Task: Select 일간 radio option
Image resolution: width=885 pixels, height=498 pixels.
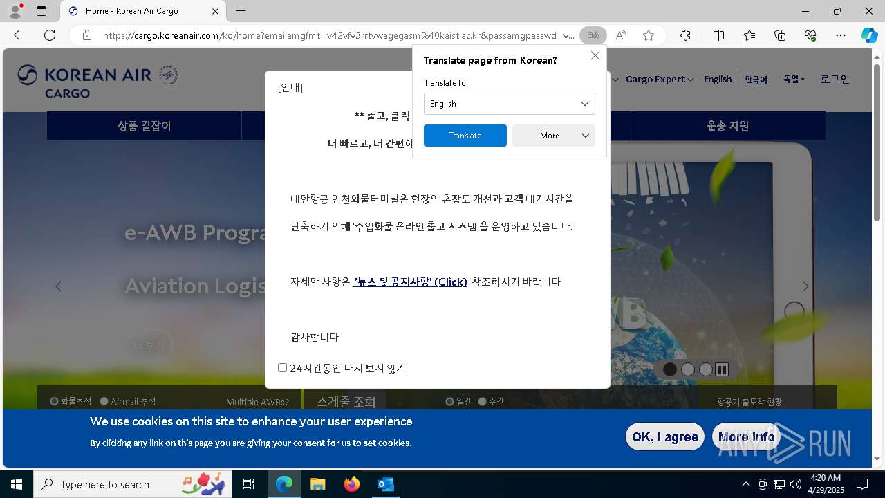Action: point(449,401)
